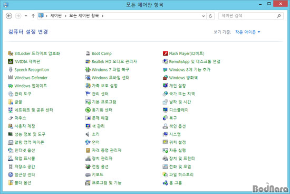Open Speech Recognition microphone icon
Screen dimensions: 290x194
(11, 70)
